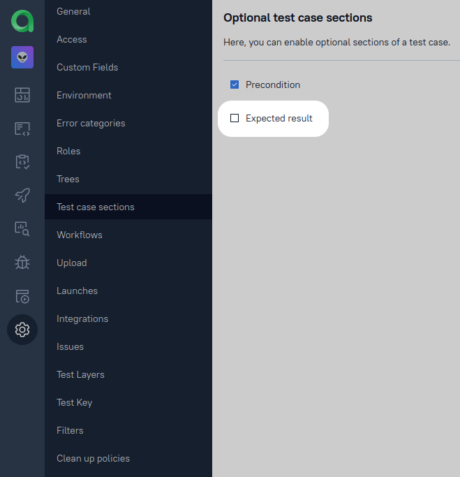The image size is (460, 477).
Task: Select Test case sections menu item
Action: (128, 207)
